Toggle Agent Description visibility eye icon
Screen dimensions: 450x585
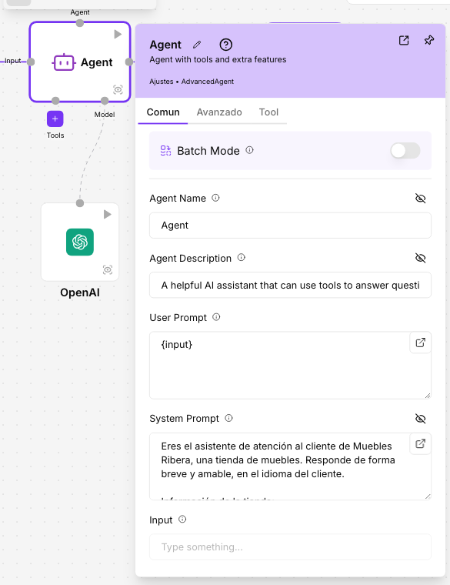[x=420, y=258]
